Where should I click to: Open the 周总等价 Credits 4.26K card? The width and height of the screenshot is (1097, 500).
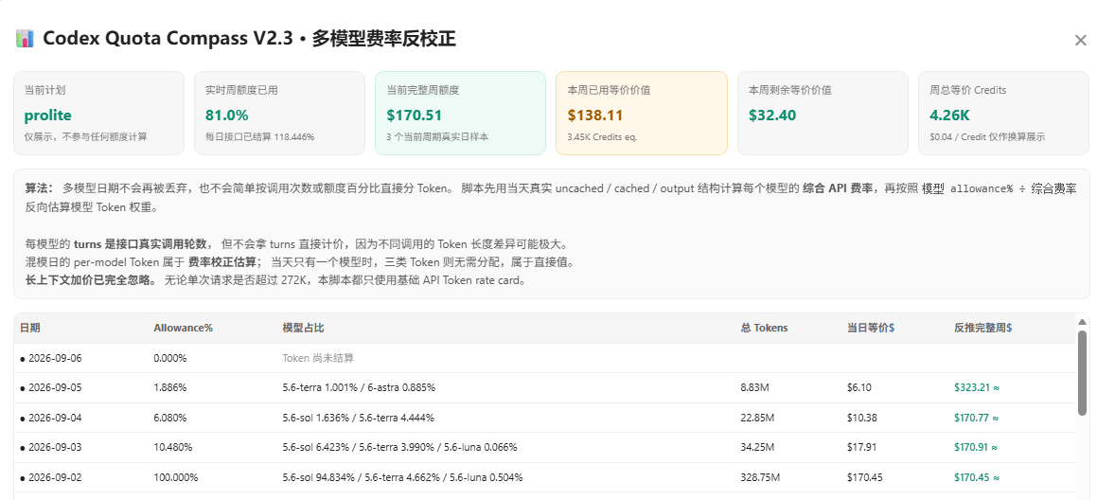(1003, 113)
